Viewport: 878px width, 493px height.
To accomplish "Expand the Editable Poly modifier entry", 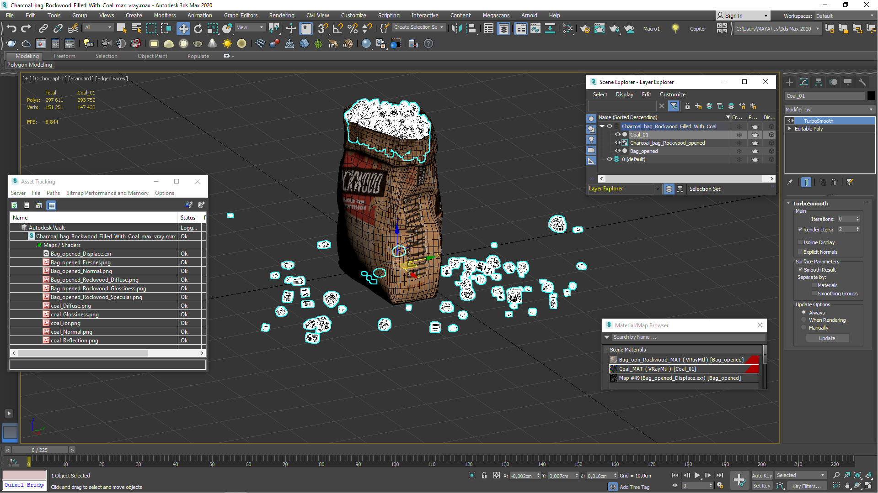I will (x=790, y=129).
